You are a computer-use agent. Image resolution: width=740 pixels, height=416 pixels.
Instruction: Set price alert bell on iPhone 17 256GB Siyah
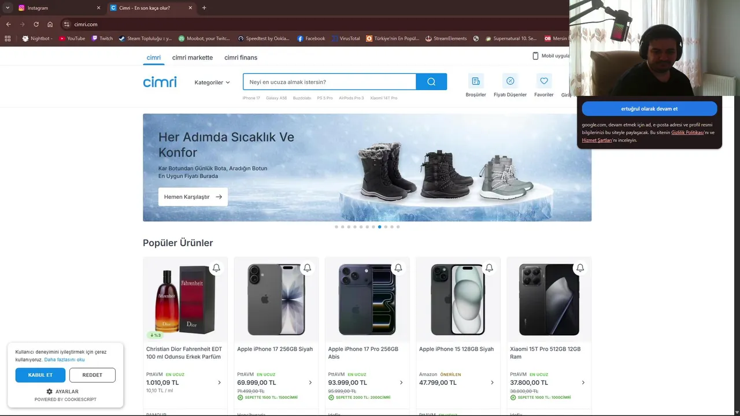(307, 268)
